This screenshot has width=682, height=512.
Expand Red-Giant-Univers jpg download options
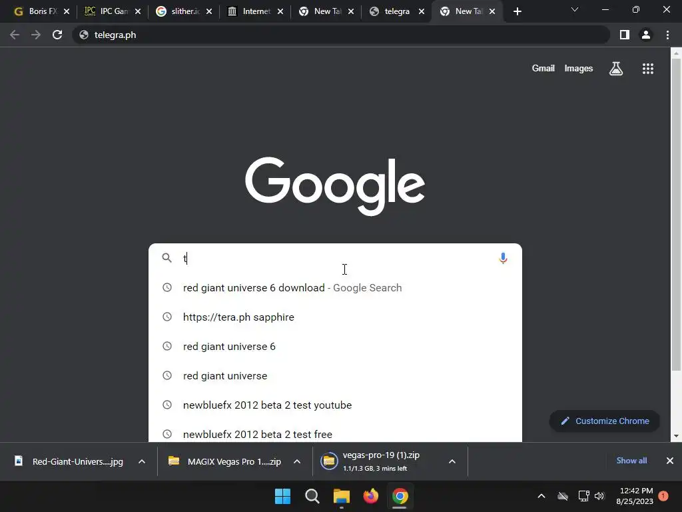coord(142,461)
